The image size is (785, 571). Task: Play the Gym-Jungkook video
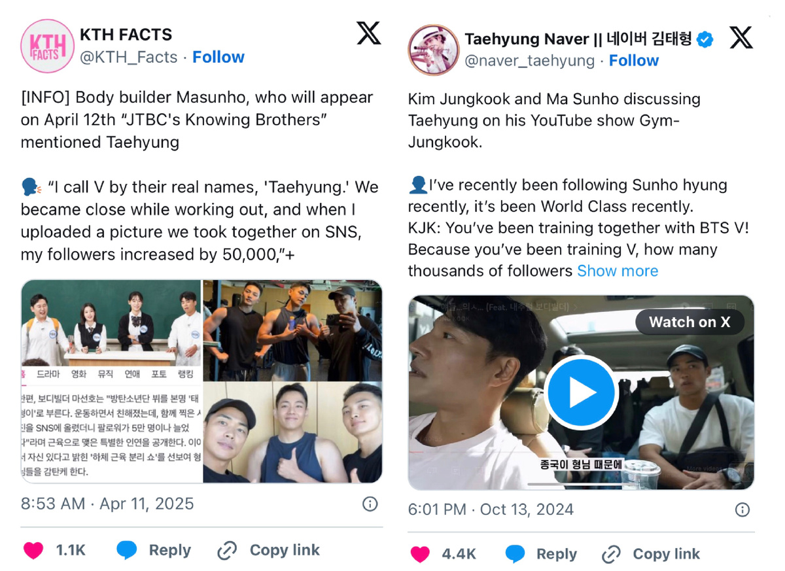click(581, 392)
